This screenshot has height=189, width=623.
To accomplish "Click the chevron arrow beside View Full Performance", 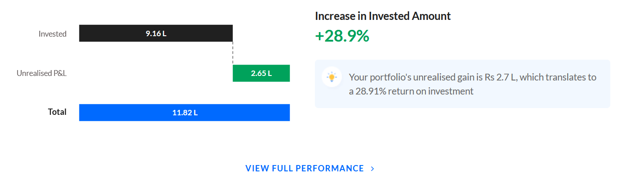I will [x=372, y=169].
